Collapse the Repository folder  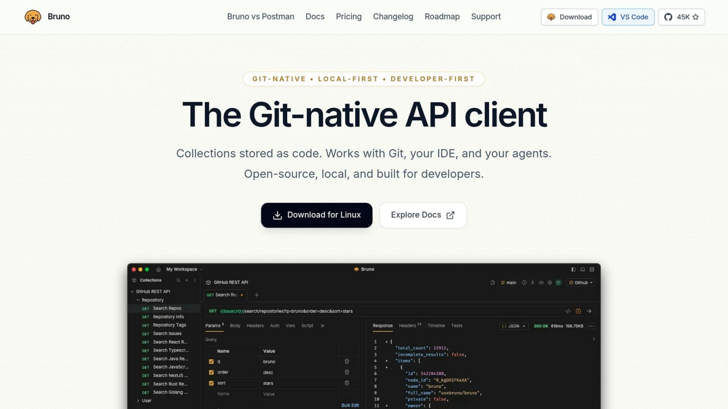coord(138,300)
